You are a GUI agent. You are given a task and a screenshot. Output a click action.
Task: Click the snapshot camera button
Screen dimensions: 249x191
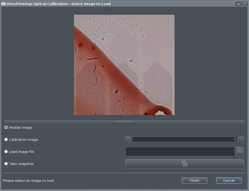tap(185, 164)
